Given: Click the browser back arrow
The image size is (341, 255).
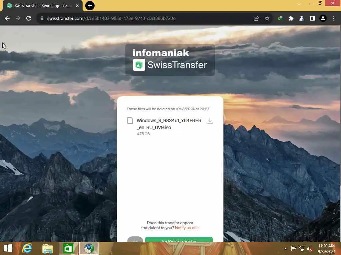Looking at the screenshot, I should tap(7, 19).
